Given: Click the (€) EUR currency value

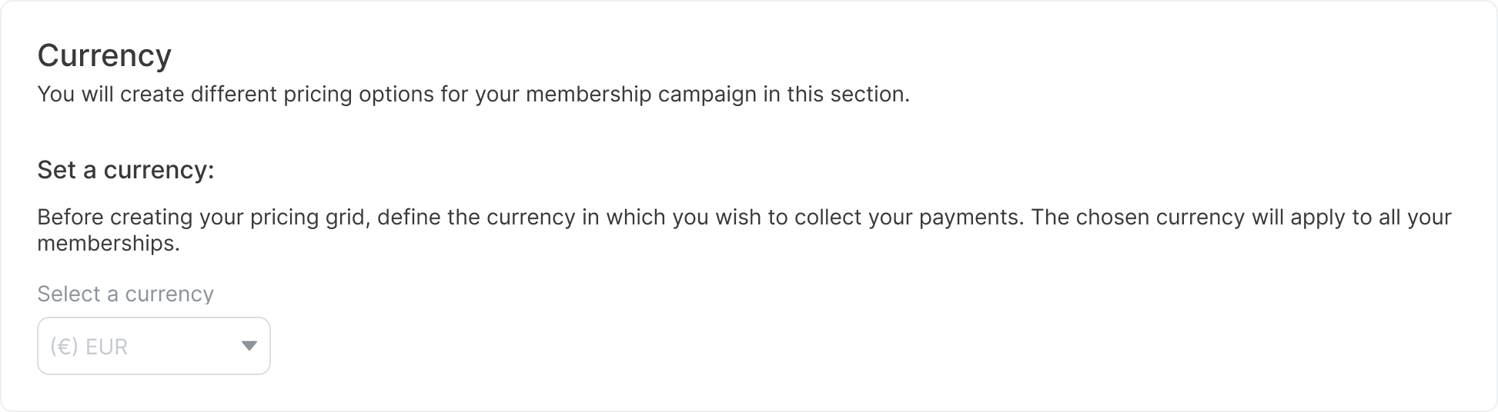Looking at the screenshot, I should click(x=89, y=347).
